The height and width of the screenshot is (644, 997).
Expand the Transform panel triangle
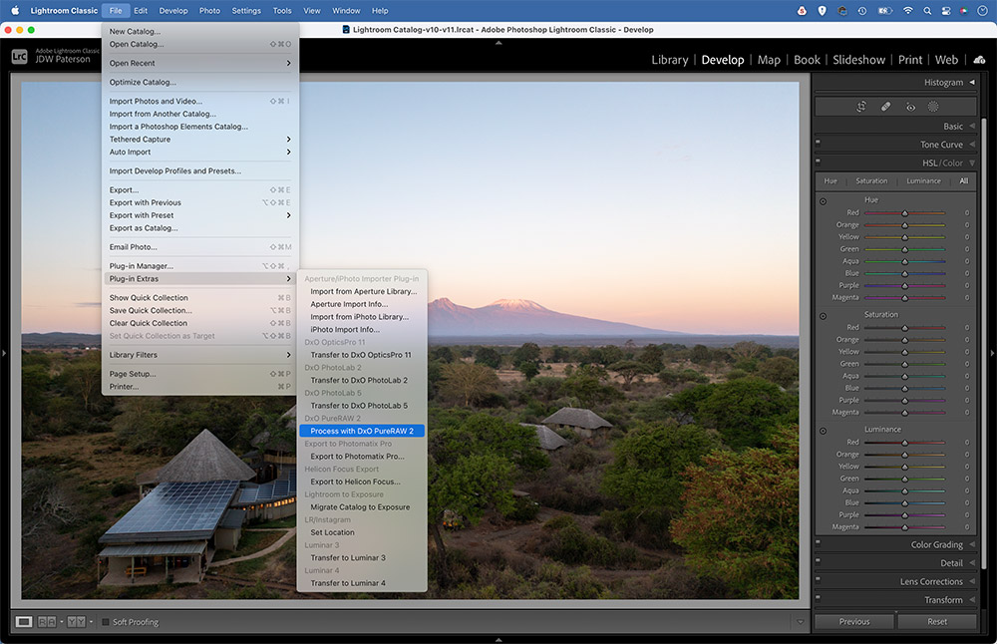tap(971, 599)
